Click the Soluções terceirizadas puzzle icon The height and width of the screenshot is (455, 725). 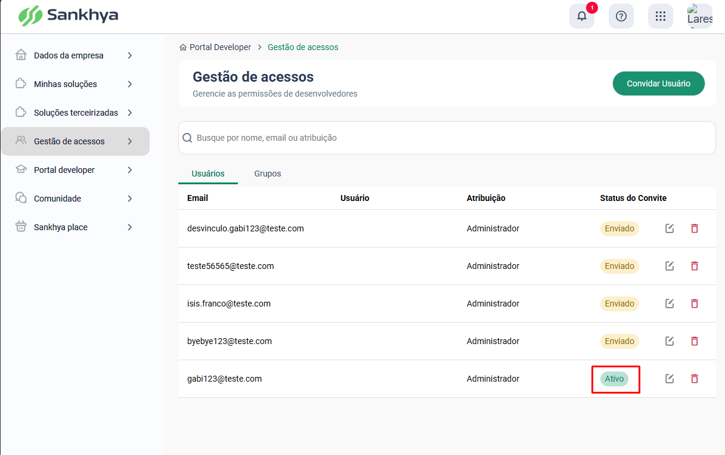click(x=21, y=112)
